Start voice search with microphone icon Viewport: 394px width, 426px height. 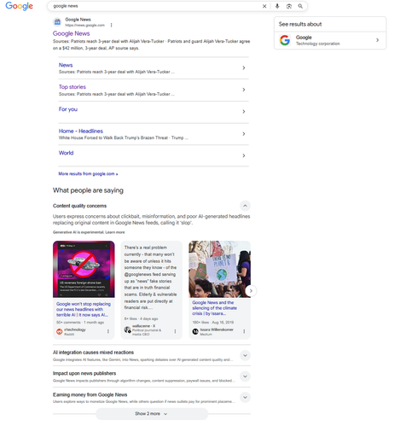tap(277, 6)
